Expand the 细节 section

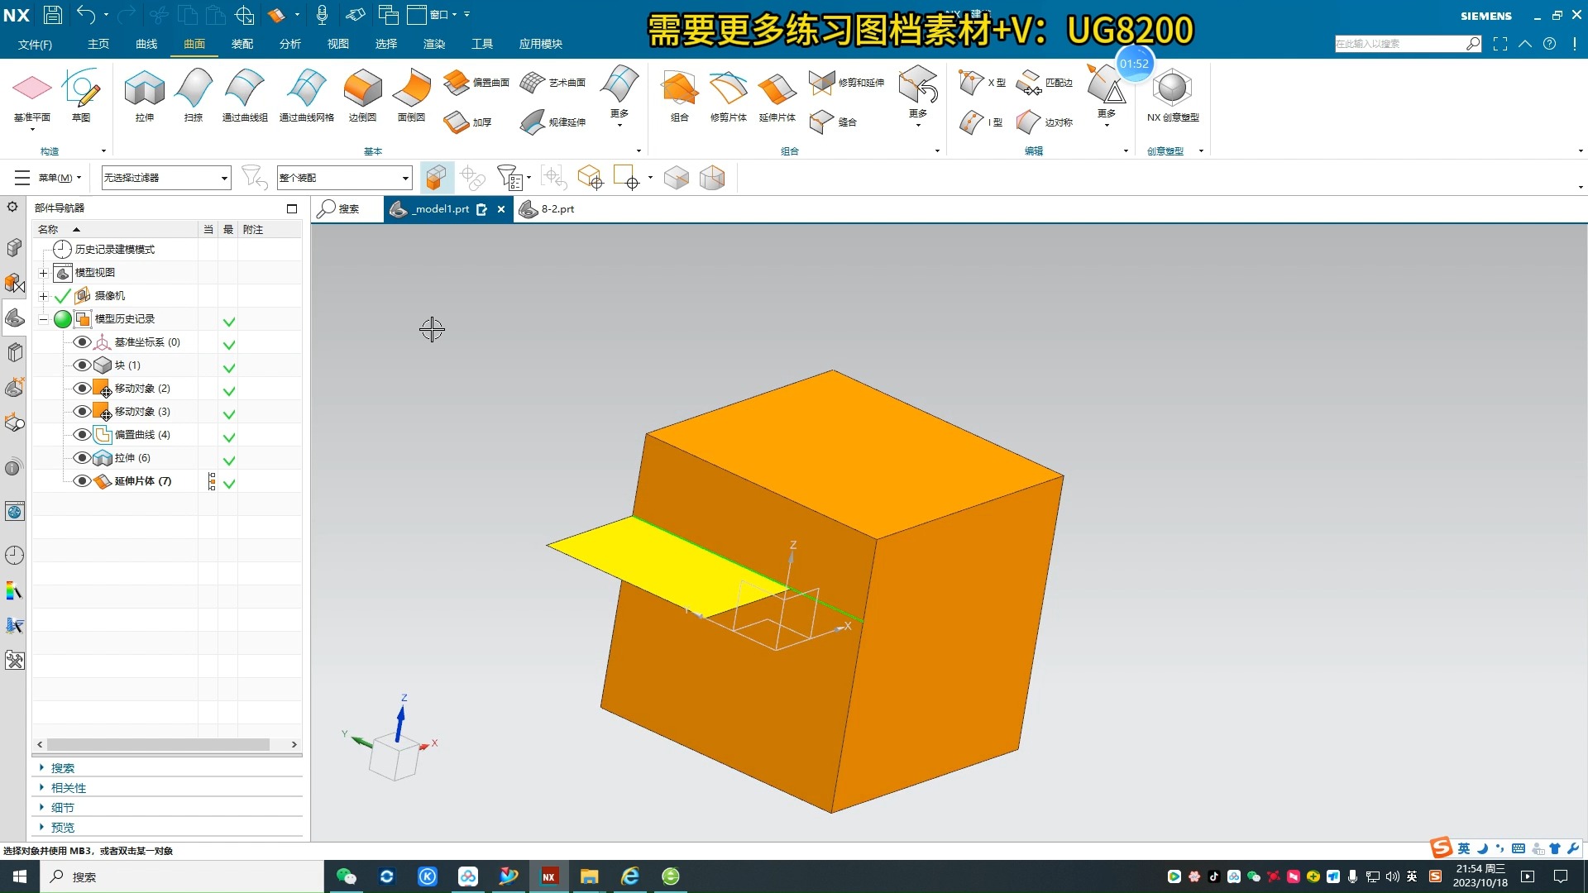(x=63, y=808)
